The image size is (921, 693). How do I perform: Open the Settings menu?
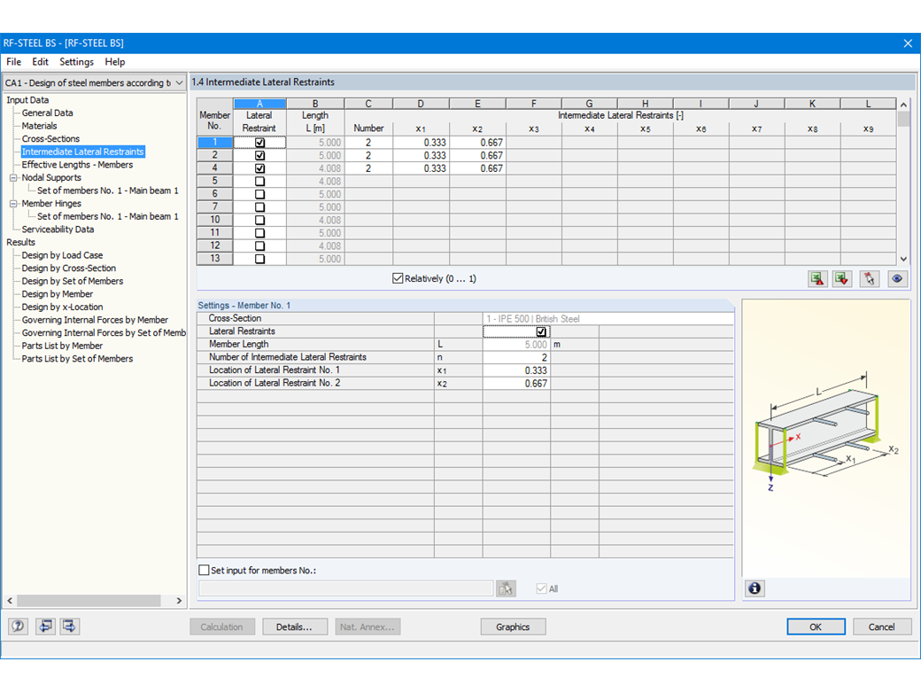[76, 62]
